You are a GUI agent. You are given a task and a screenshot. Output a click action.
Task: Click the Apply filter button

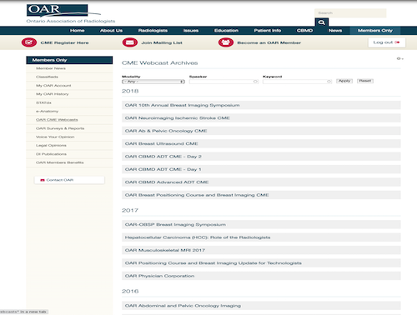[x=344, y=81]
